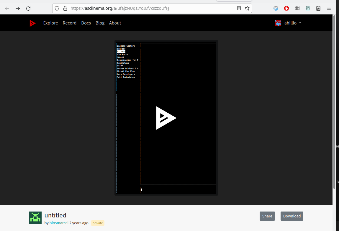Bookmark this page with the star
This screenshot has height=231, width=339.
[247, 8]
